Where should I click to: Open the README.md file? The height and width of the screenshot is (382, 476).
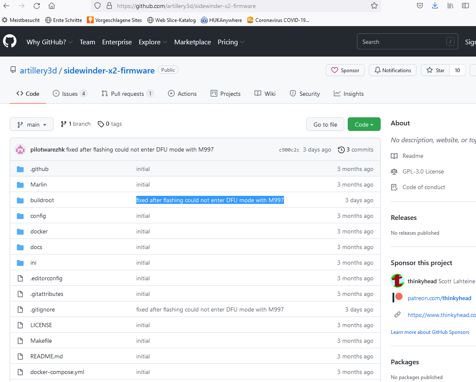coord(47,357)
